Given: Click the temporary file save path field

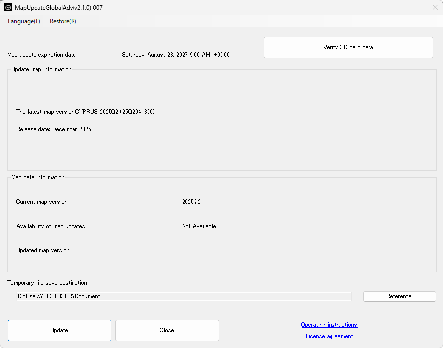Looking at the screenshot, I should (x=184, y=296).
